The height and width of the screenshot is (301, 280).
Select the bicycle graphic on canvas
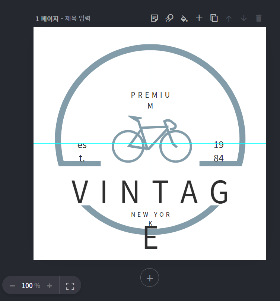pyautogui.click(x=152, y=139)
